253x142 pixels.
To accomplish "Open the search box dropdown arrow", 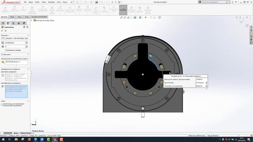I will pyautogui.click(x=229, y=2).
